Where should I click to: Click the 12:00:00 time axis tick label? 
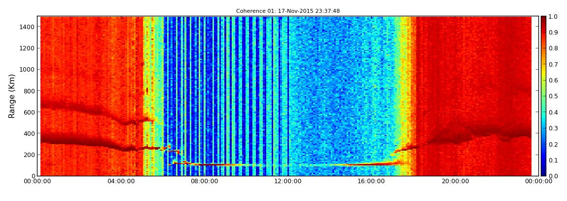pos(287,181)
